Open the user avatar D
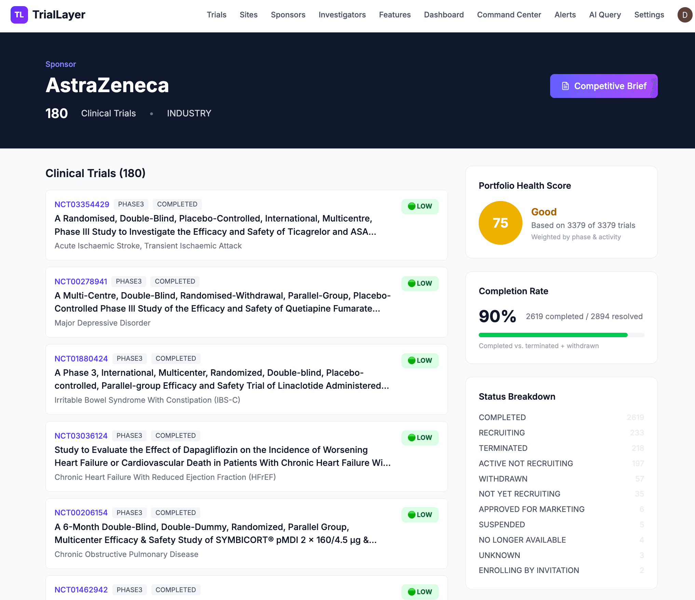695x600 pixels. click(685, 15)
